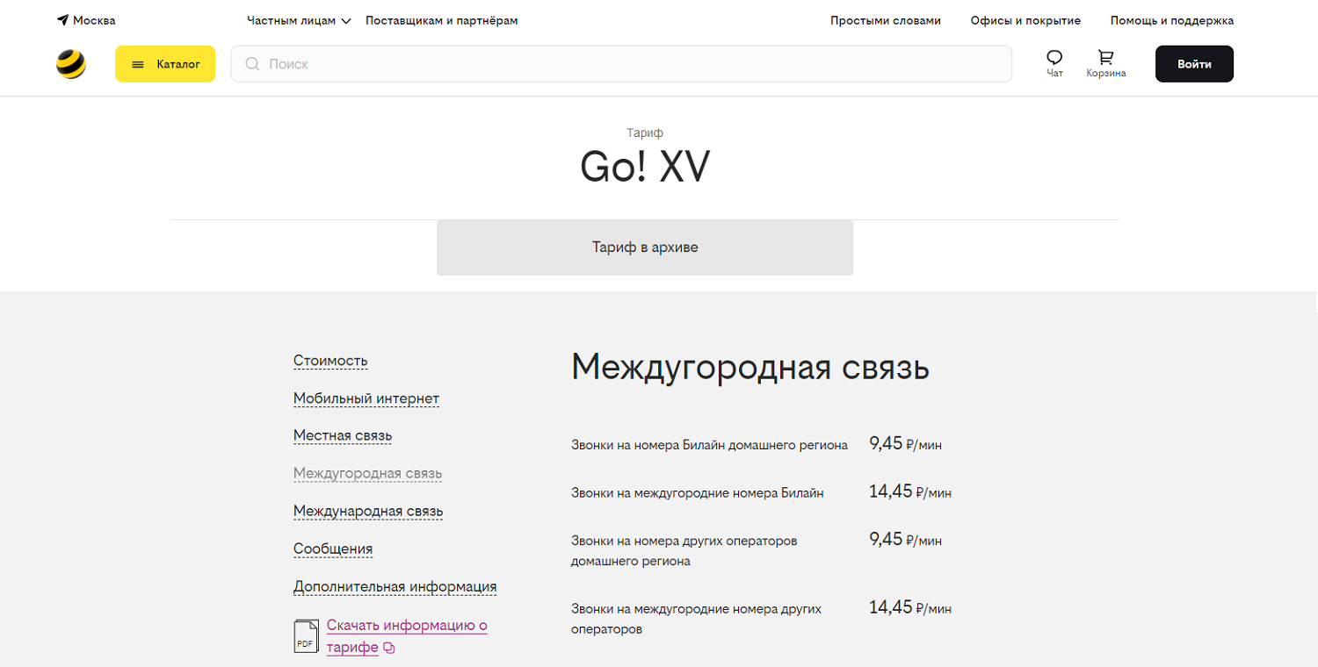Jump to Международная связь section

pyautogui.click(x=368, y=511)
